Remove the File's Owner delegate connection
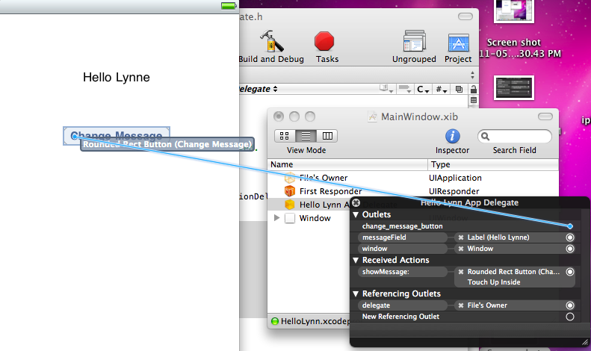 (461, 305)
